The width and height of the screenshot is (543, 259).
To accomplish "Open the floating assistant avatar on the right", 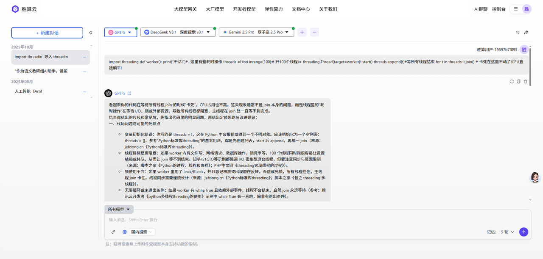I will (535, 177).
